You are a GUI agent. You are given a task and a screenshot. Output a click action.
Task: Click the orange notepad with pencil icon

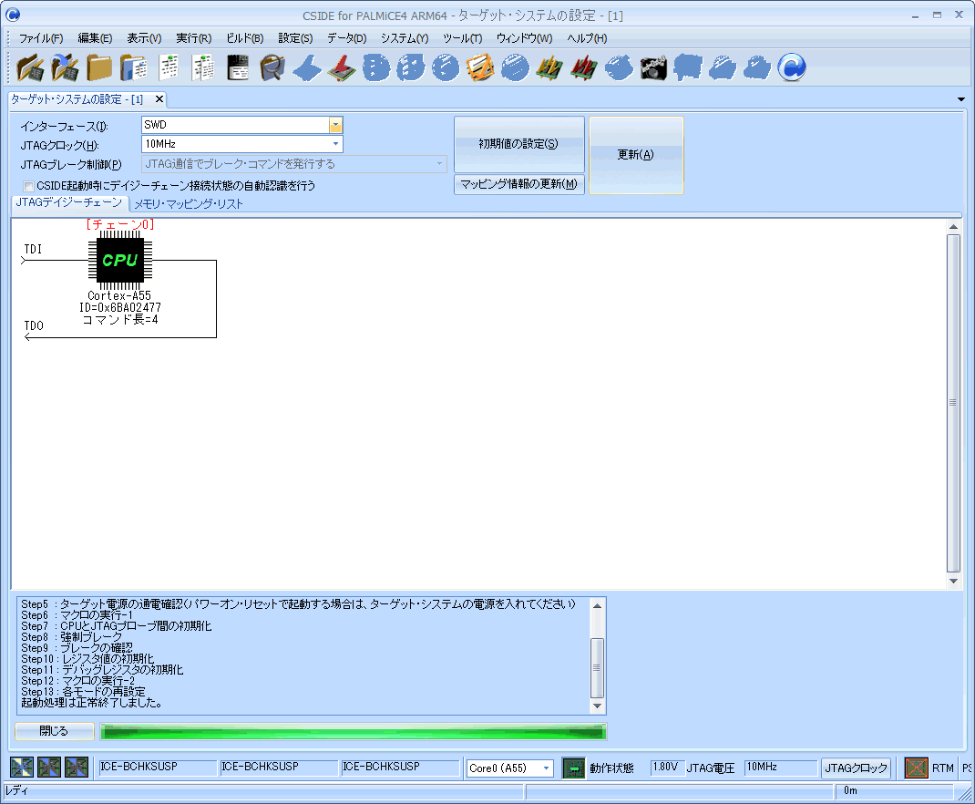point(480,67)
